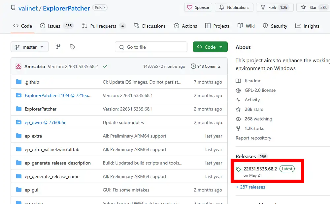Open the ExplorerPatcher folder
The image size is (330, 204).
click(41, 109)
